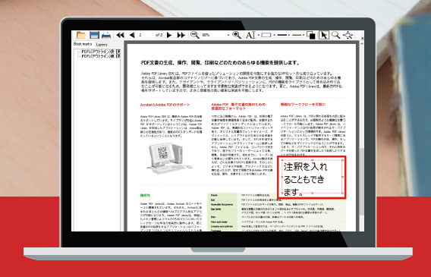Switch to the Layers tab

tap(102, 45)
